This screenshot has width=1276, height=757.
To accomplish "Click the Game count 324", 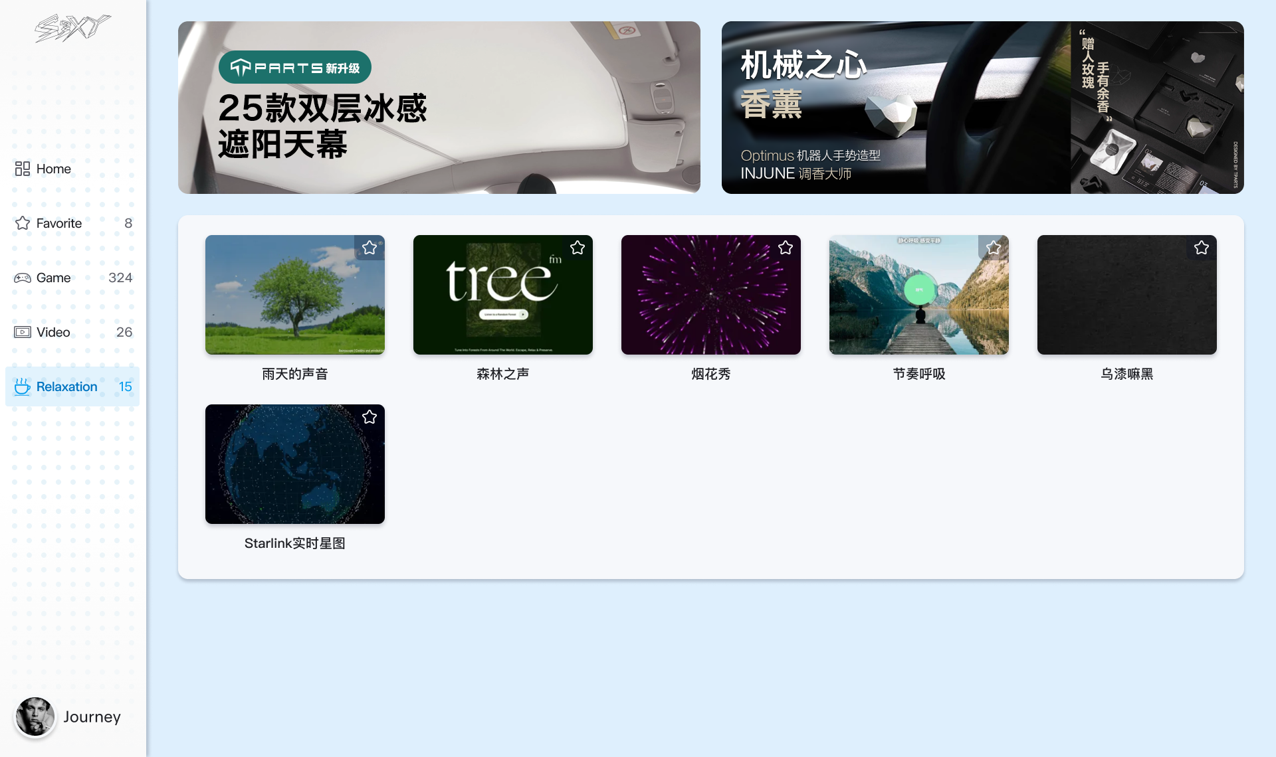I will coord(120,278).
